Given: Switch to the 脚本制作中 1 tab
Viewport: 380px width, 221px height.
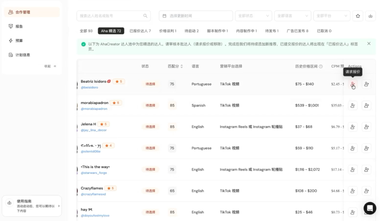Looking at the screenshot, I should point(217,31).
